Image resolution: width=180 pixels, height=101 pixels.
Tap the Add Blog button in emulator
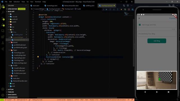click(157, 41)
